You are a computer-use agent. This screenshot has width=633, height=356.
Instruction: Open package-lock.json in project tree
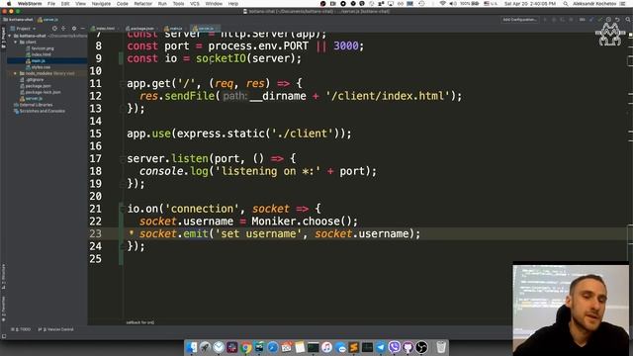point(41,92)
